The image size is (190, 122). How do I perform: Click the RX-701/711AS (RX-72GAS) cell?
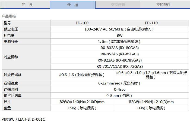120,66
